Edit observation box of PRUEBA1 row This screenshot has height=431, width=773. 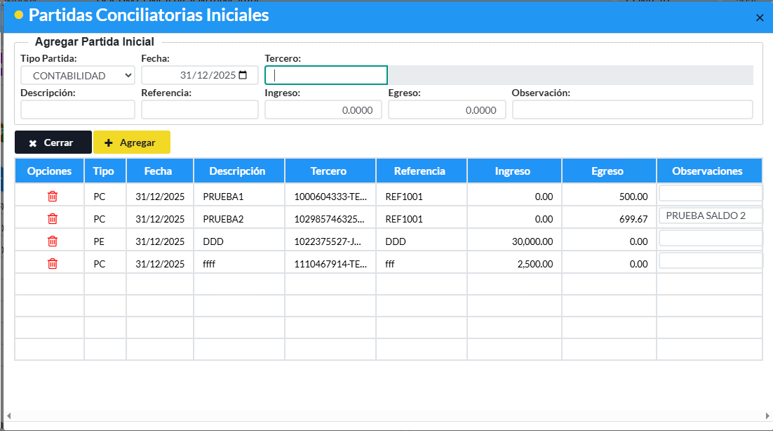coord(711,193)
